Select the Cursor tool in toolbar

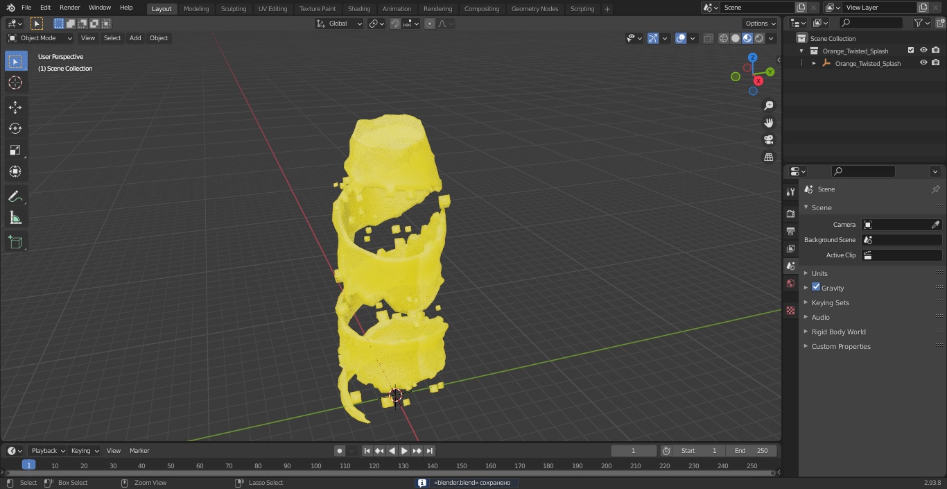15,83
